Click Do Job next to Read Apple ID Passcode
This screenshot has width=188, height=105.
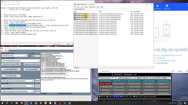[37, 80]
